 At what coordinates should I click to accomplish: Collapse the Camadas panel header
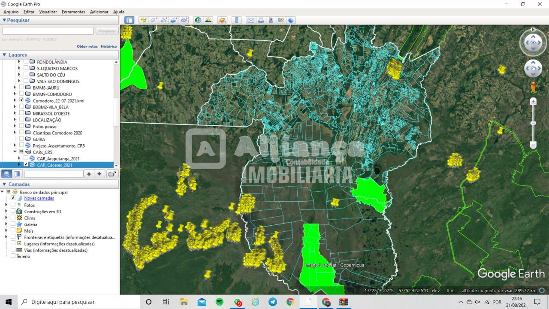(x=59, y=184)
